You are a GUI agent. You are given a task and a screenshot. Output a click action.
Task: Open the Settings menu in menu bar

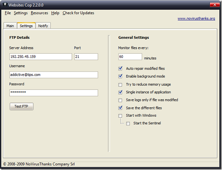coord(21,13)
